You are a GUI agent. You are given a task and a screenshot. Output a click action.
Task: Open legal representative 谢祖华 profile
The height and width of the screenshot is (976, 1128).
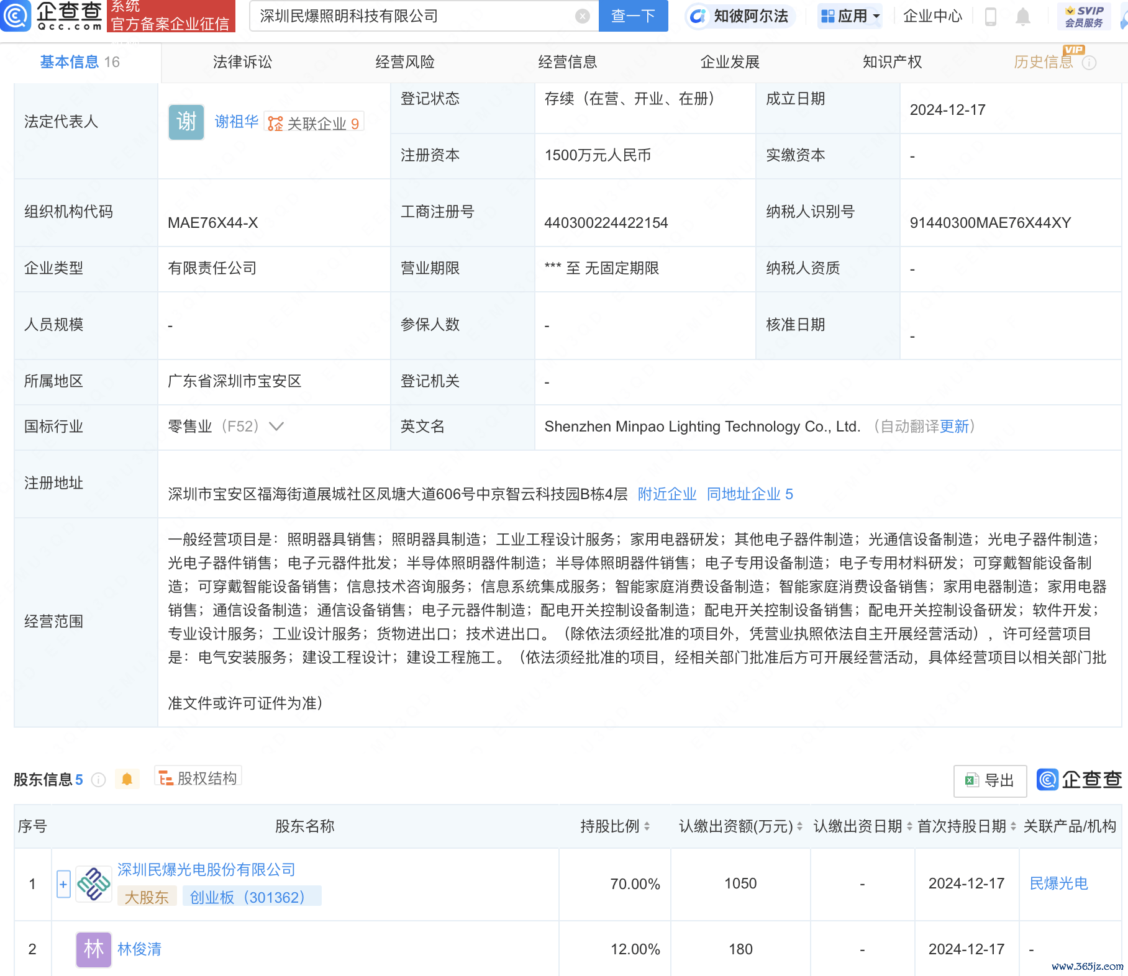pos(236,122)
